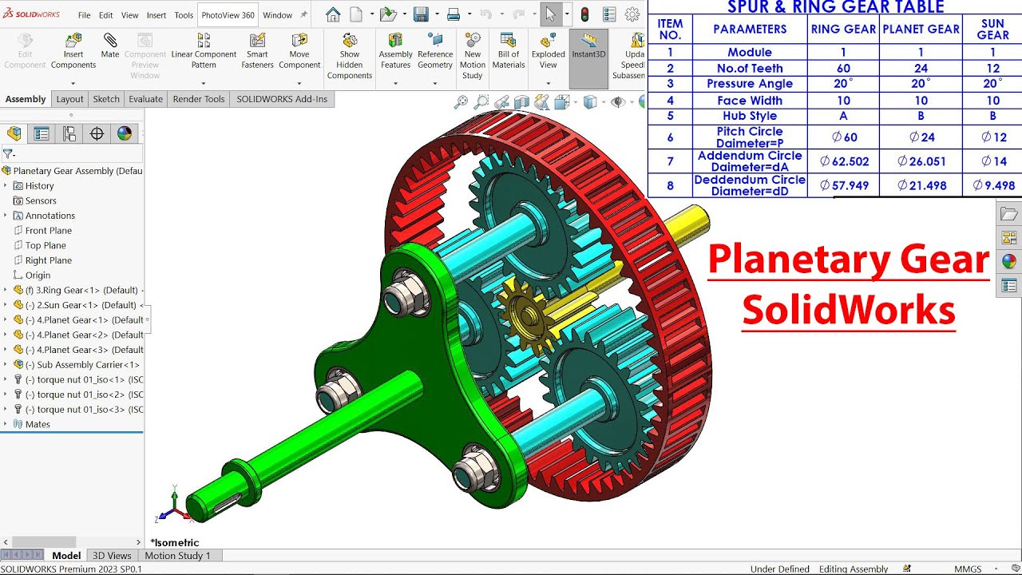1022x575 pixels.
Task: Open the Edit menu
Action: [106, 15]
